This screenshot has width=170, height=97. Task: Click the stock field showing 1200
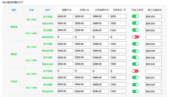click(118, 57)
